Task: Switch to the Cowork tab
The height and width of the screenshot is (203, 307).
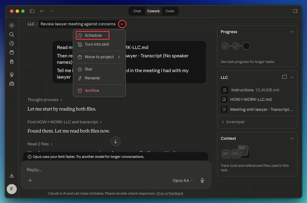Action: (153, 11)
